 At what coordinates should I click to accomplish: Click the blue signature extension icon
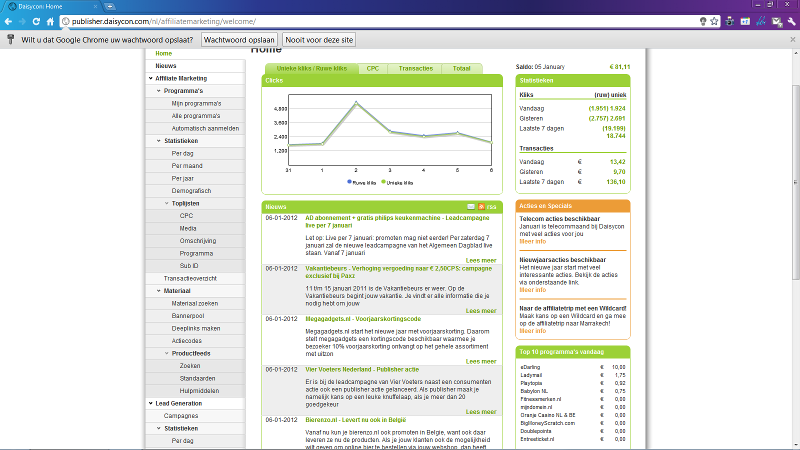761,21
